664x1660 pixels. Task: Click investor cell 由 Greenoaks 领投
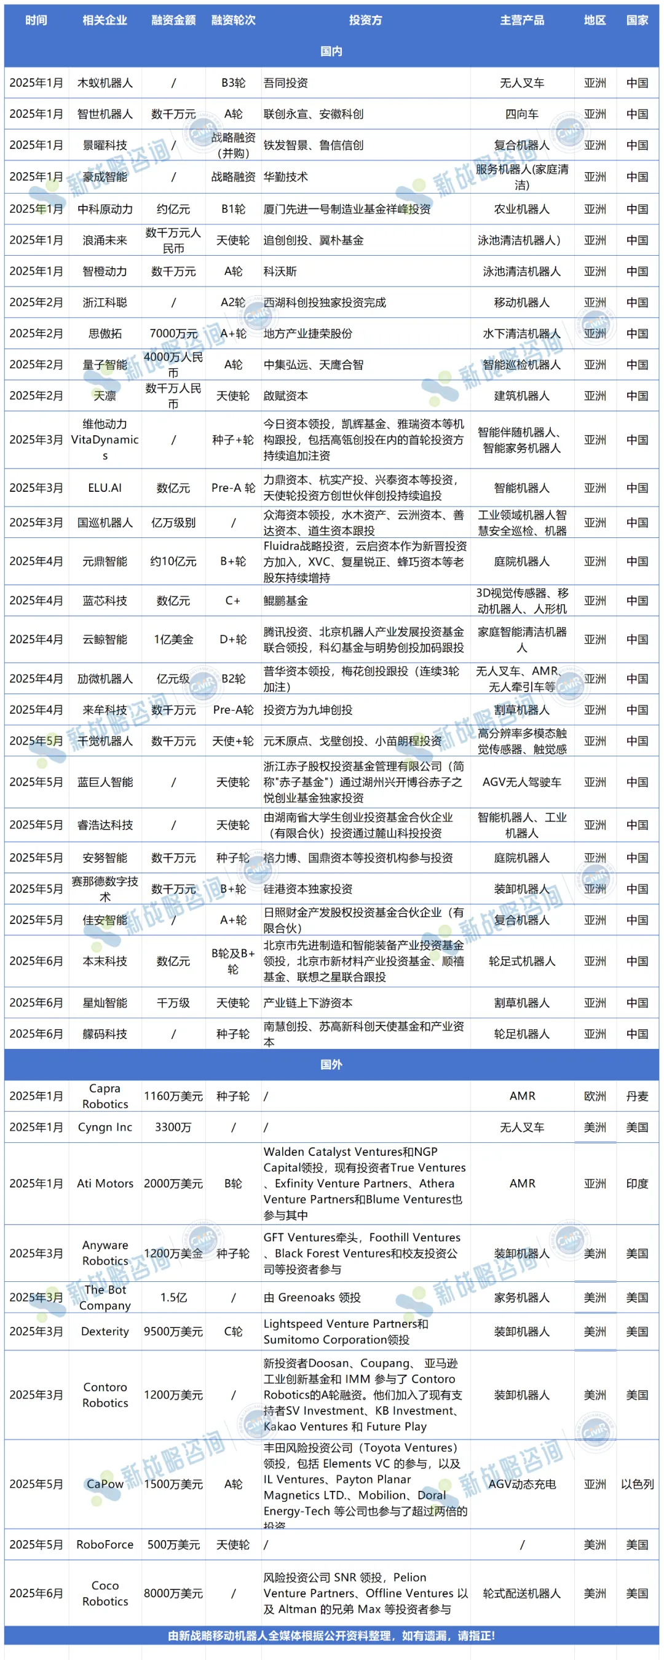click(312, 1297)
